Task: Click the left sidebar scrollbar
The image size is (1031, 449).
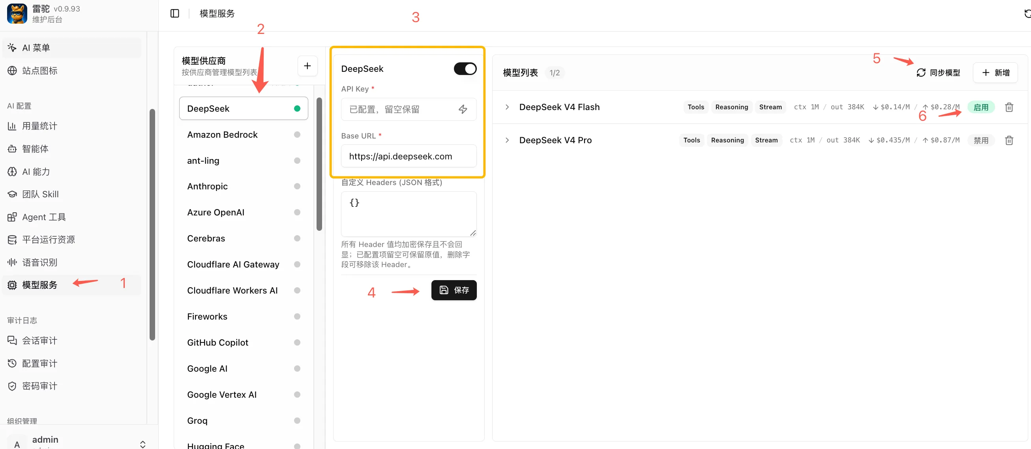Action: [x=152, y=224]
